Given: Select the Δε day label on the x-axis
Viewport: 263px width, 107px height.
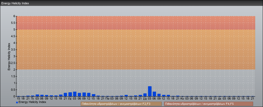Looking at the screenshot, I should coord(220,99).
